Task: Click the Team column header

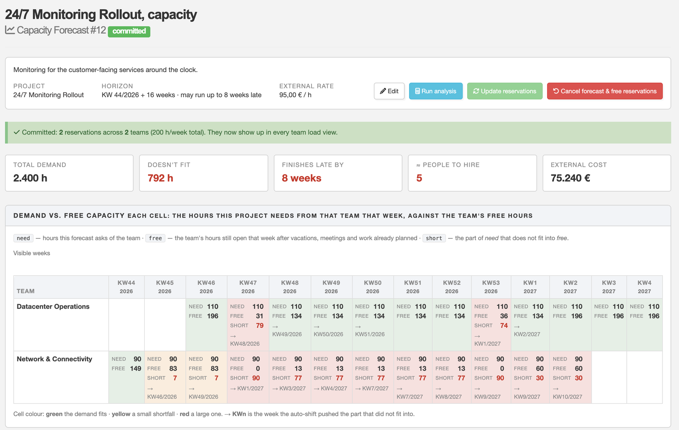Action: coord(61,287)
